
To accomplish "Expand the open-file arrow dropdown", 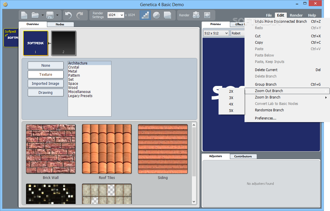I will pyautogui.click(x=43, y=15).
